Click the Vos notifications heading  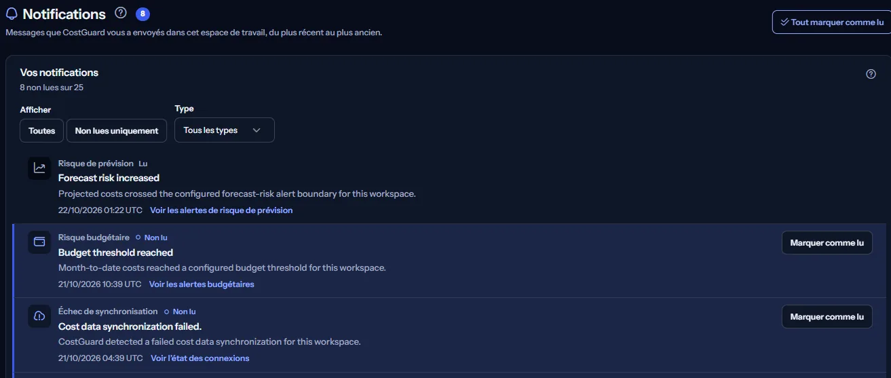click(59, 73)
